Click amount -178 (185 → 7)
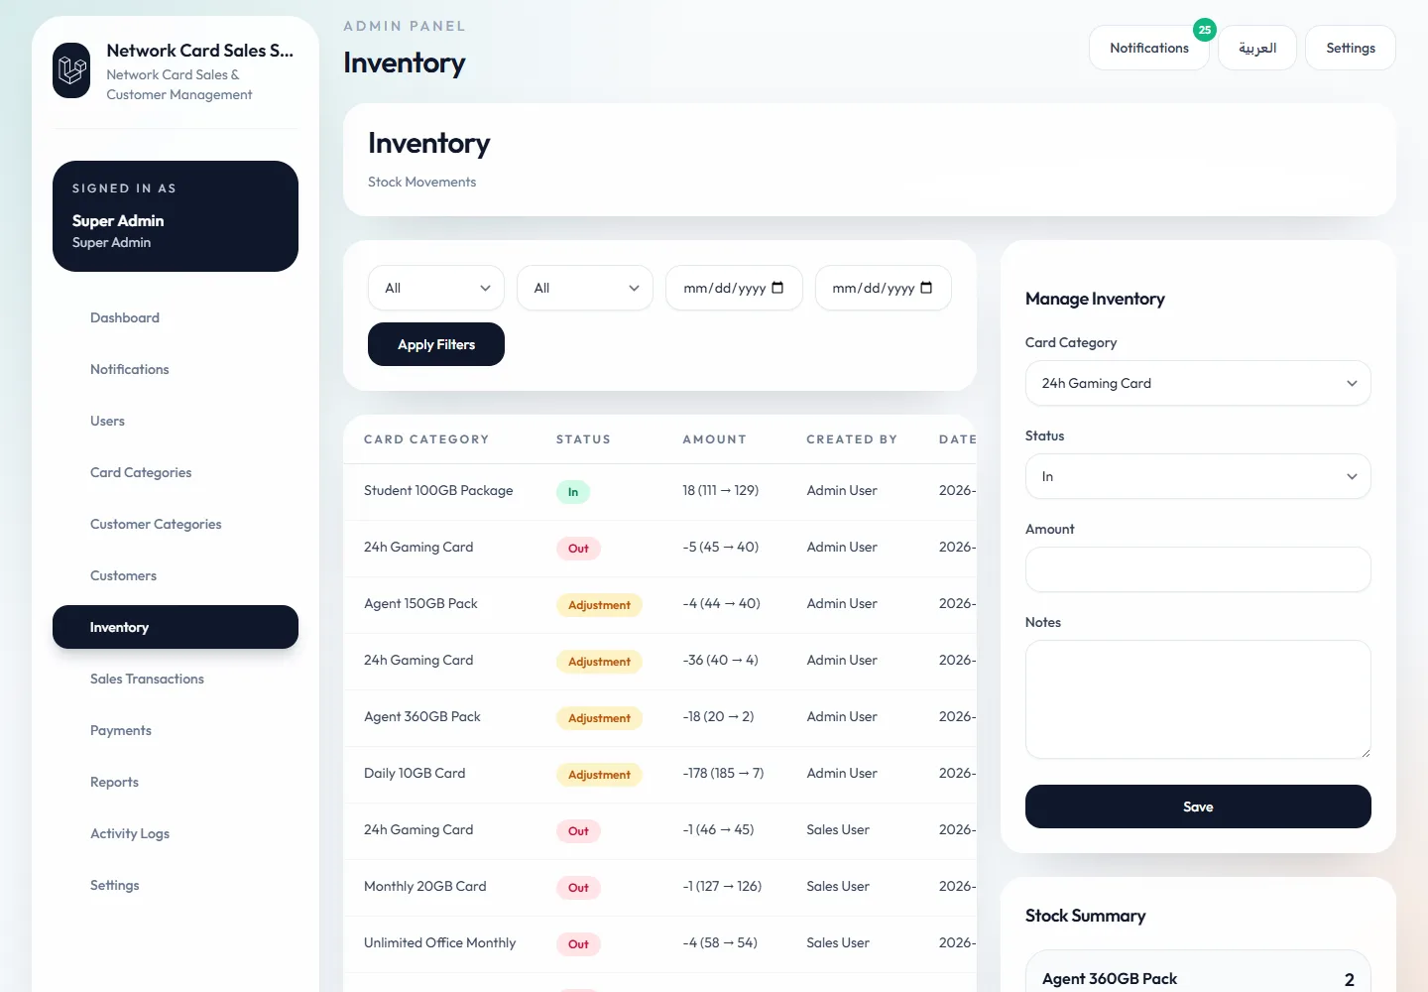This screenshot has height=992, width=1428. click(723, 773)
